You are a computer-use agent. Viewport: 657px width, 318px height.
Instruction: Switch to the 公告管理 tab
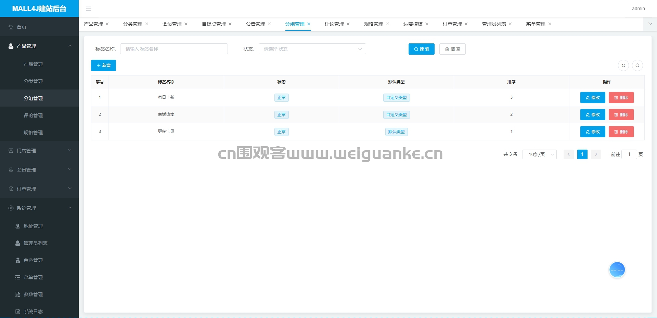pyautogui.click(x=255, y=24)
